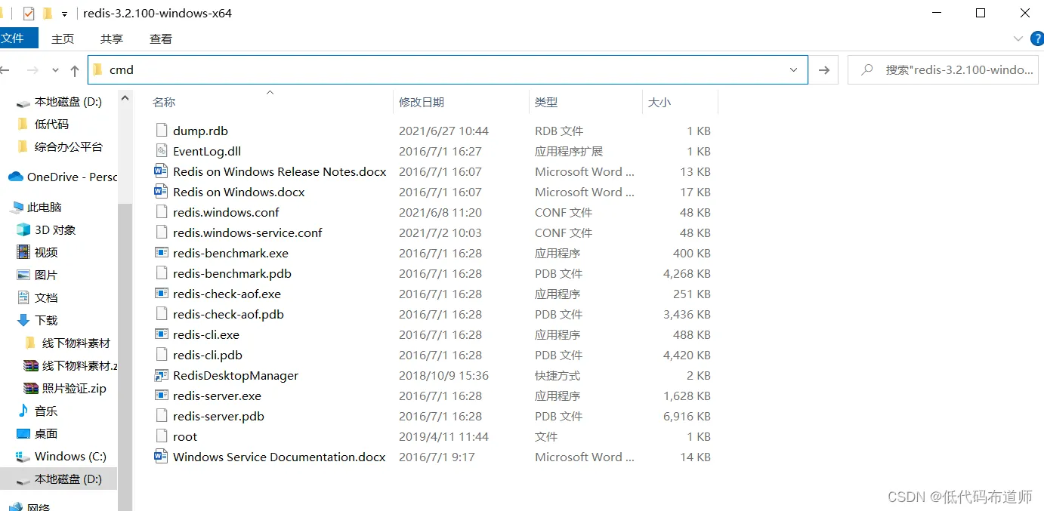Viewport: 1044px width, 511px height.
Task: Click the EventLog.dll file icon
Action: click(161, 151)
